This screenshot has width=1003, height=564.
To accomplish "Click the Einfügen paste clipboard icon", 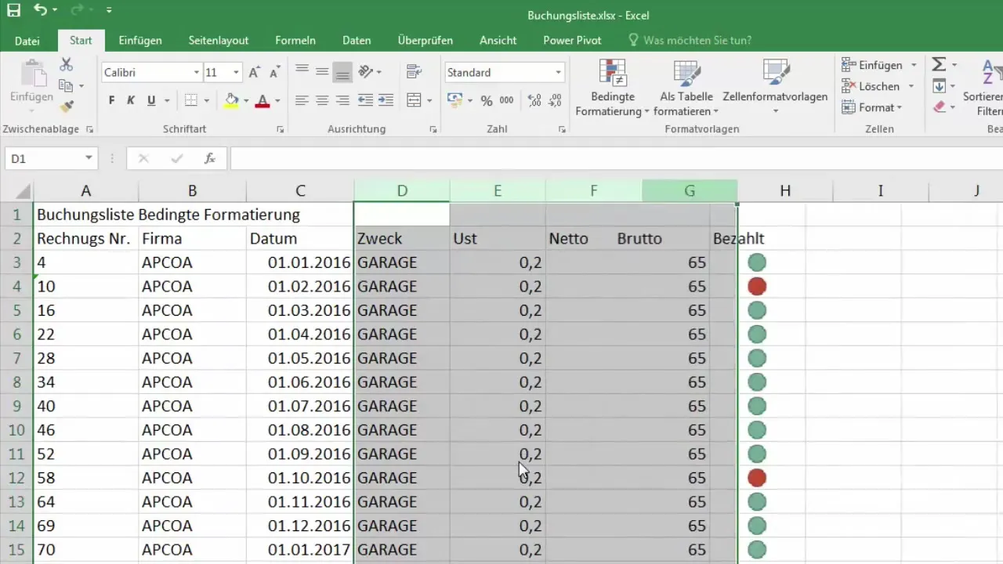I will 32,73.
